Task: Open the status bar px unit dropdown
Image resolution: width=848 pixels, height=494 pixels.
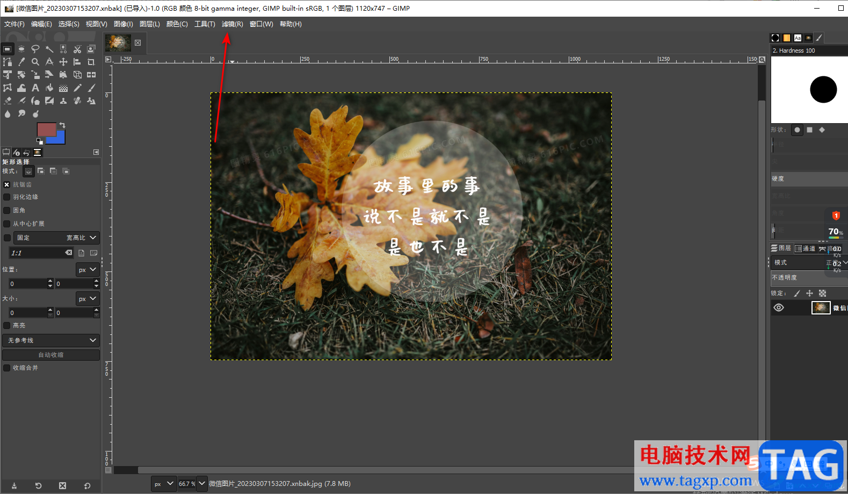Action: tap(164, 483)
